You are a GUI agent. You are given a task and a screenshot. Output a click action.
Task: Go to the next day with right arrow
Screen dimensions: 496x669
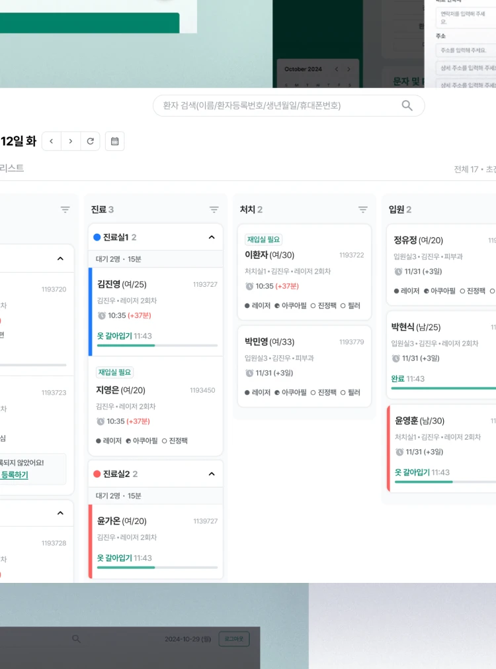71,141
